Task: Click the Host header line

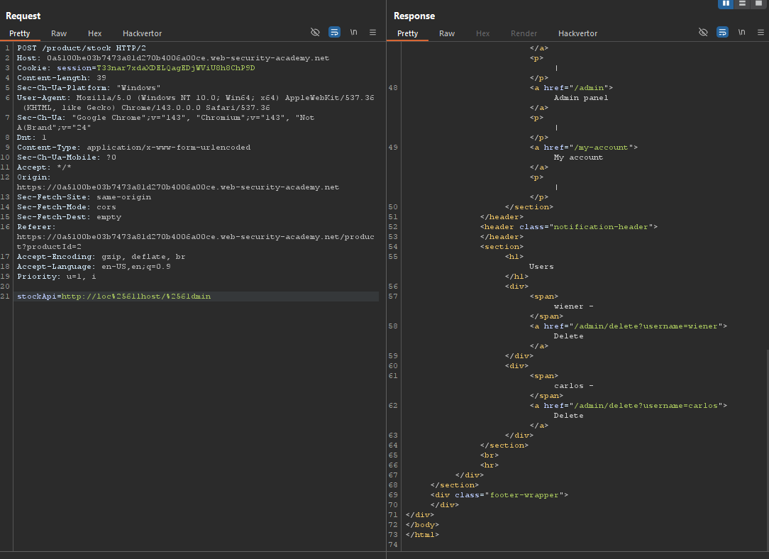Action: pos(173,58)
